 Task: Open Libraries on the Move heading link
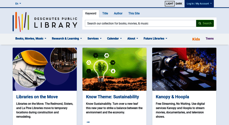point(37,97)
